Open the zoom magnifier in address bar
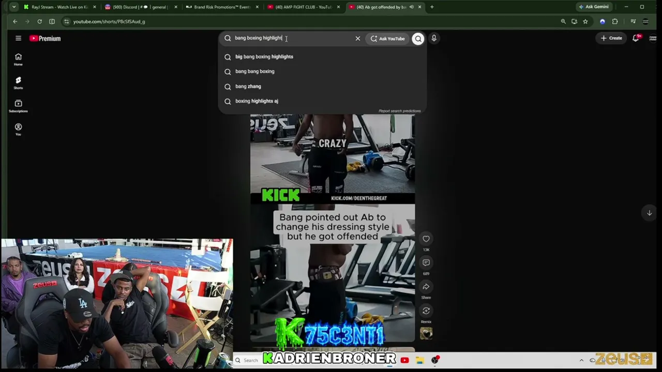662x372 pixels. (x=563, y=21)
